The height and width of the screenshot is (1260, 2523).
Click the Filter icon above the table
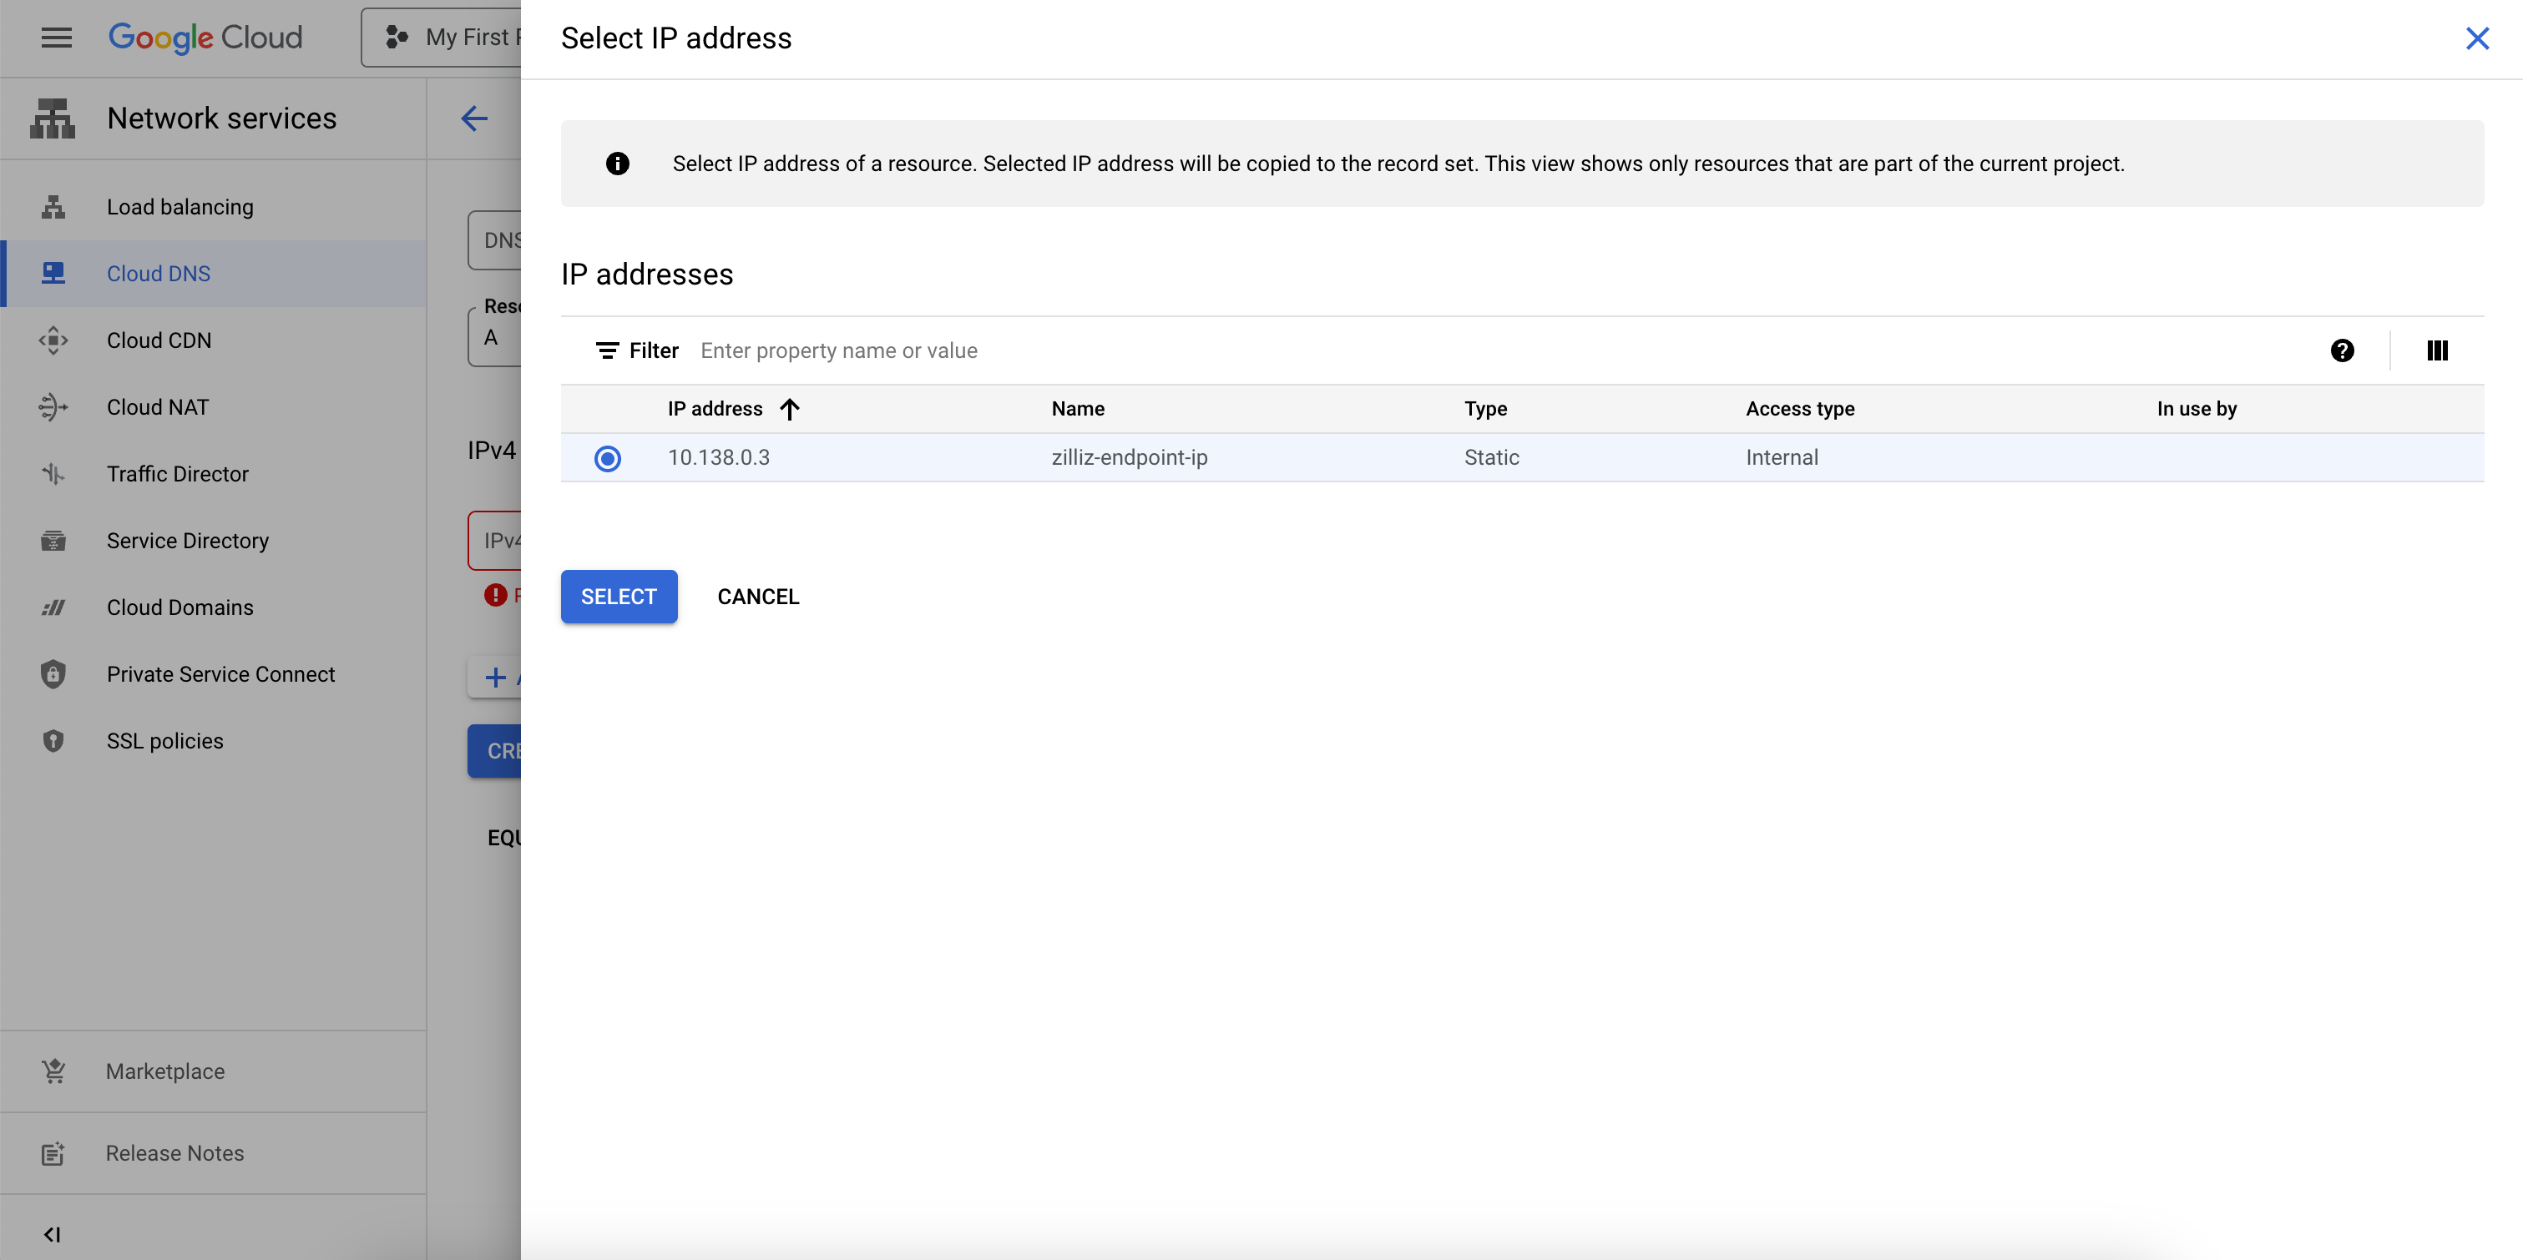[607, 350]
